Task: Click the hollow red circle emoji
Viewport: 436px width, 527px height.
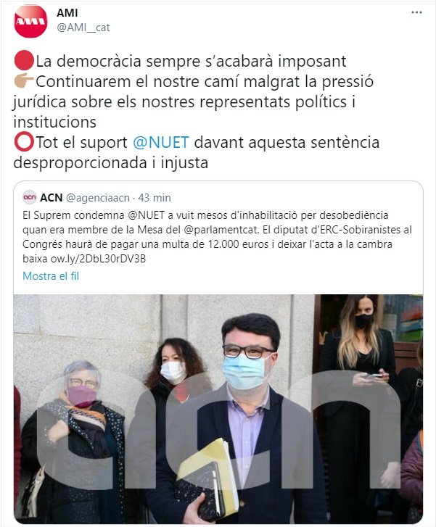Action: coord(24,142)
